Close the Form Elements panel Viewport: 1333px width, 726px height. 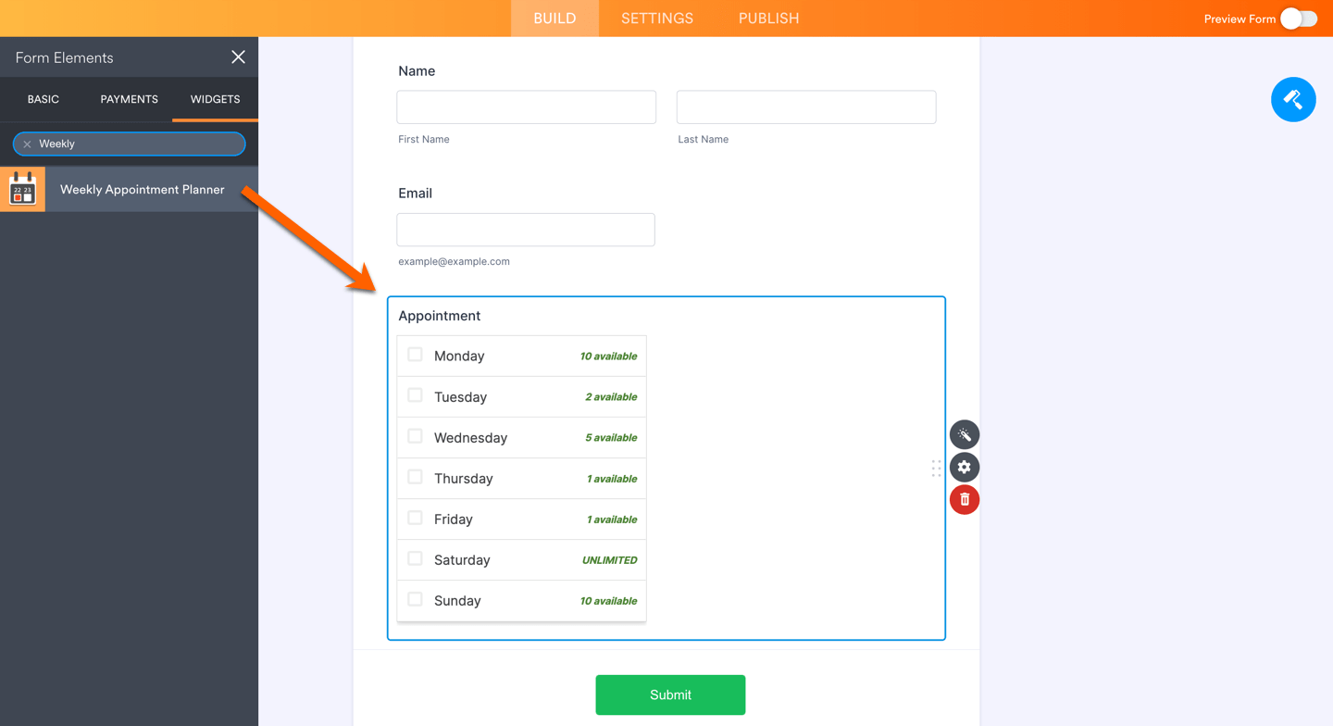(238, 57)
